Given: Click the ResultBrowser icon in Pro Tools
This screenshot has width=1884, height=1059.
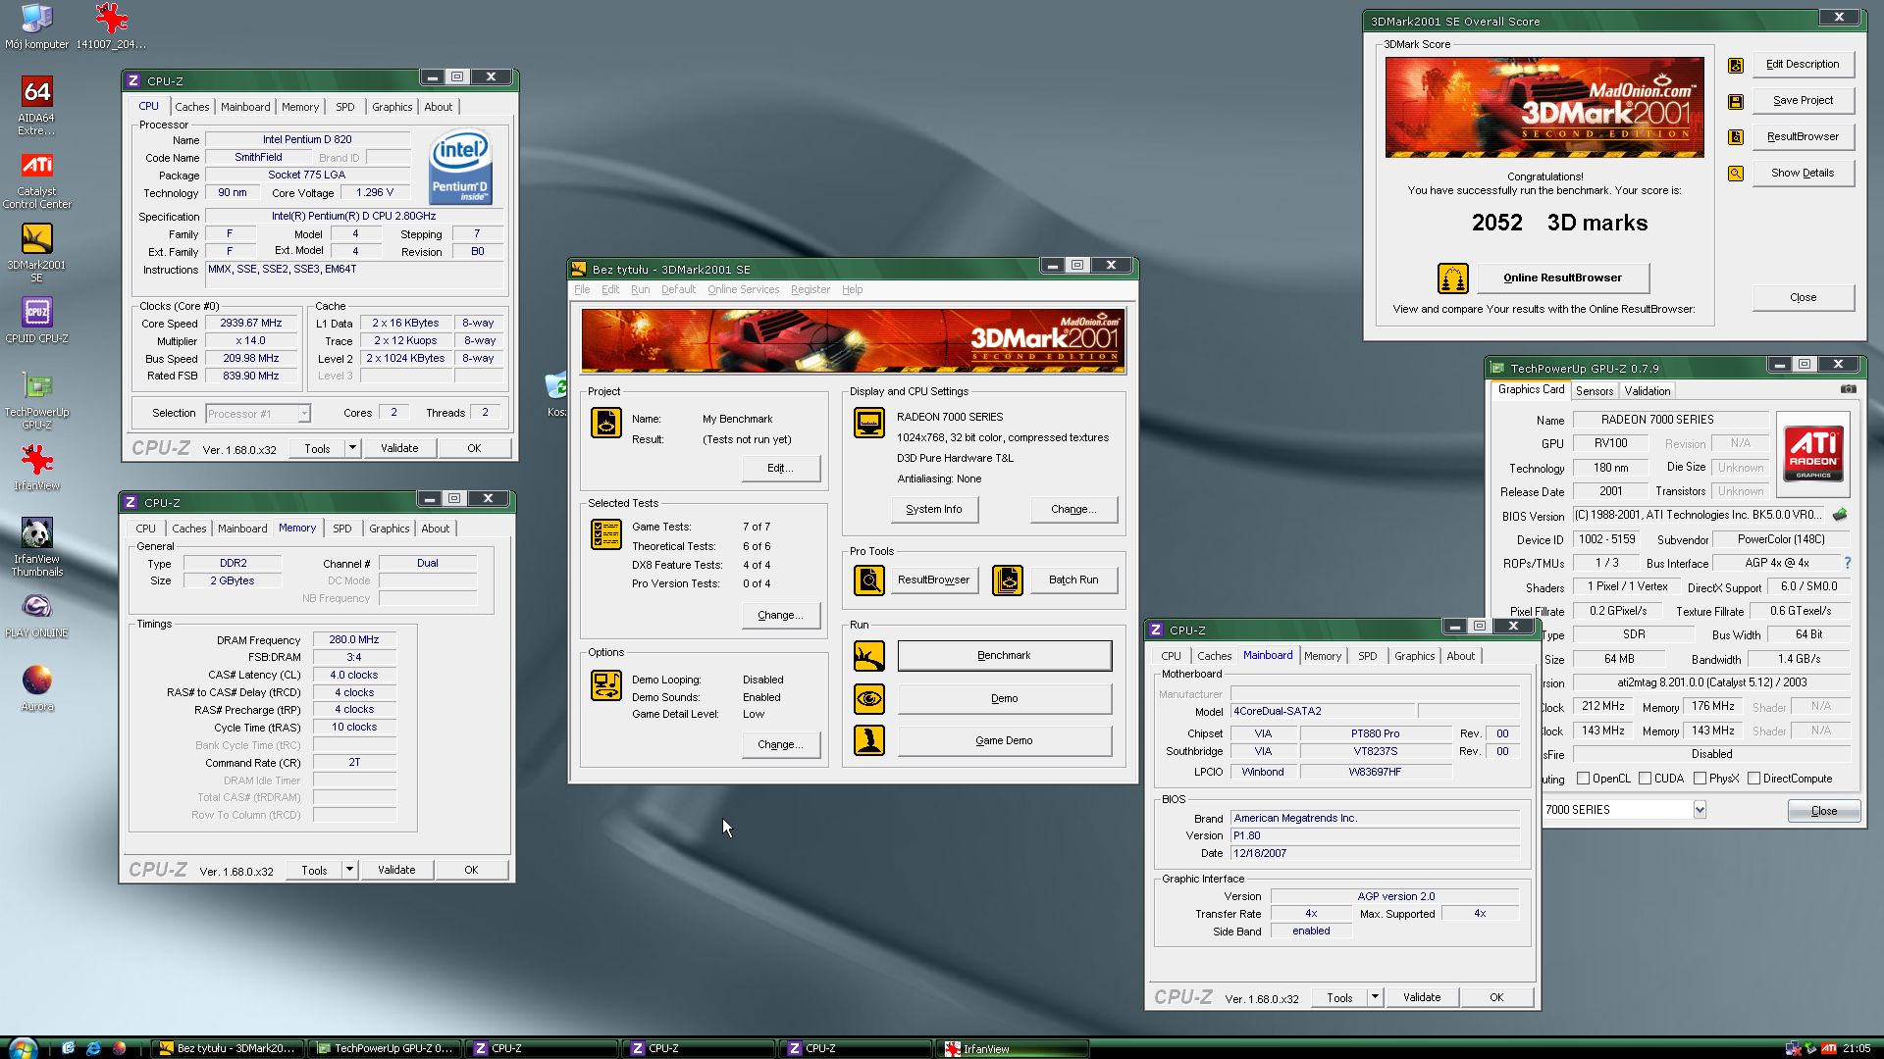Looking at the screenshot, I should click(x=868, y=580).
